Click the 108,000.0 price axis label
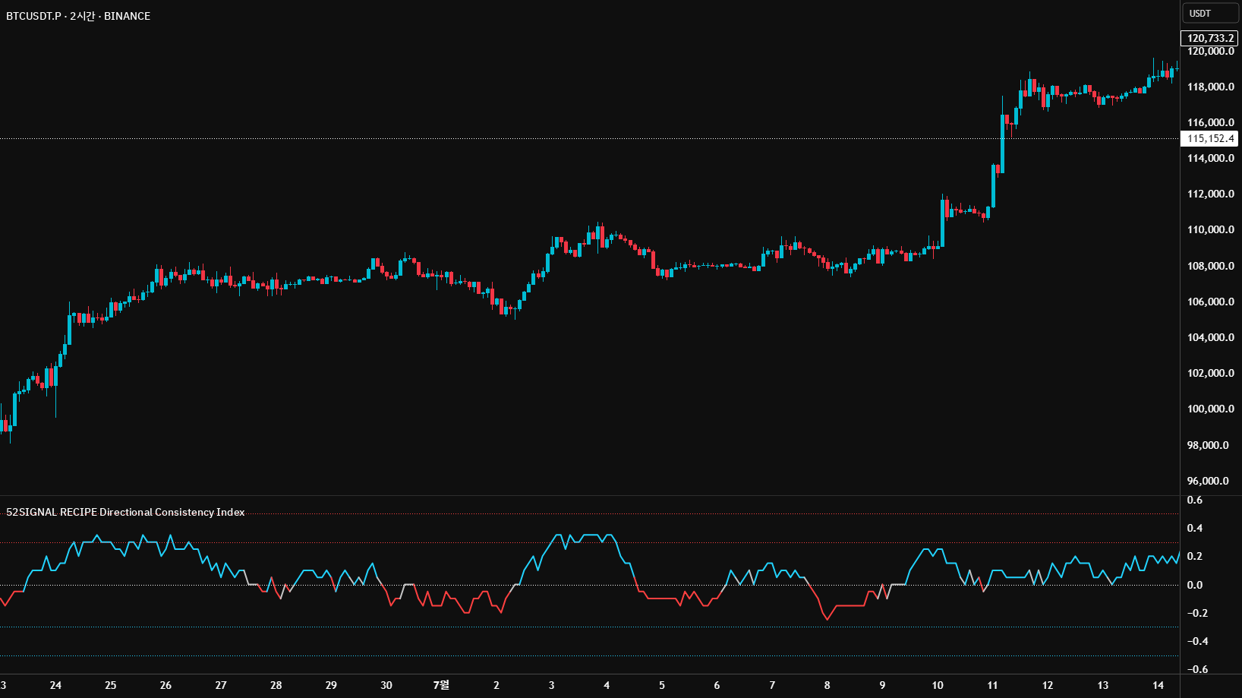1242x698 pixels. [1210, 266]
